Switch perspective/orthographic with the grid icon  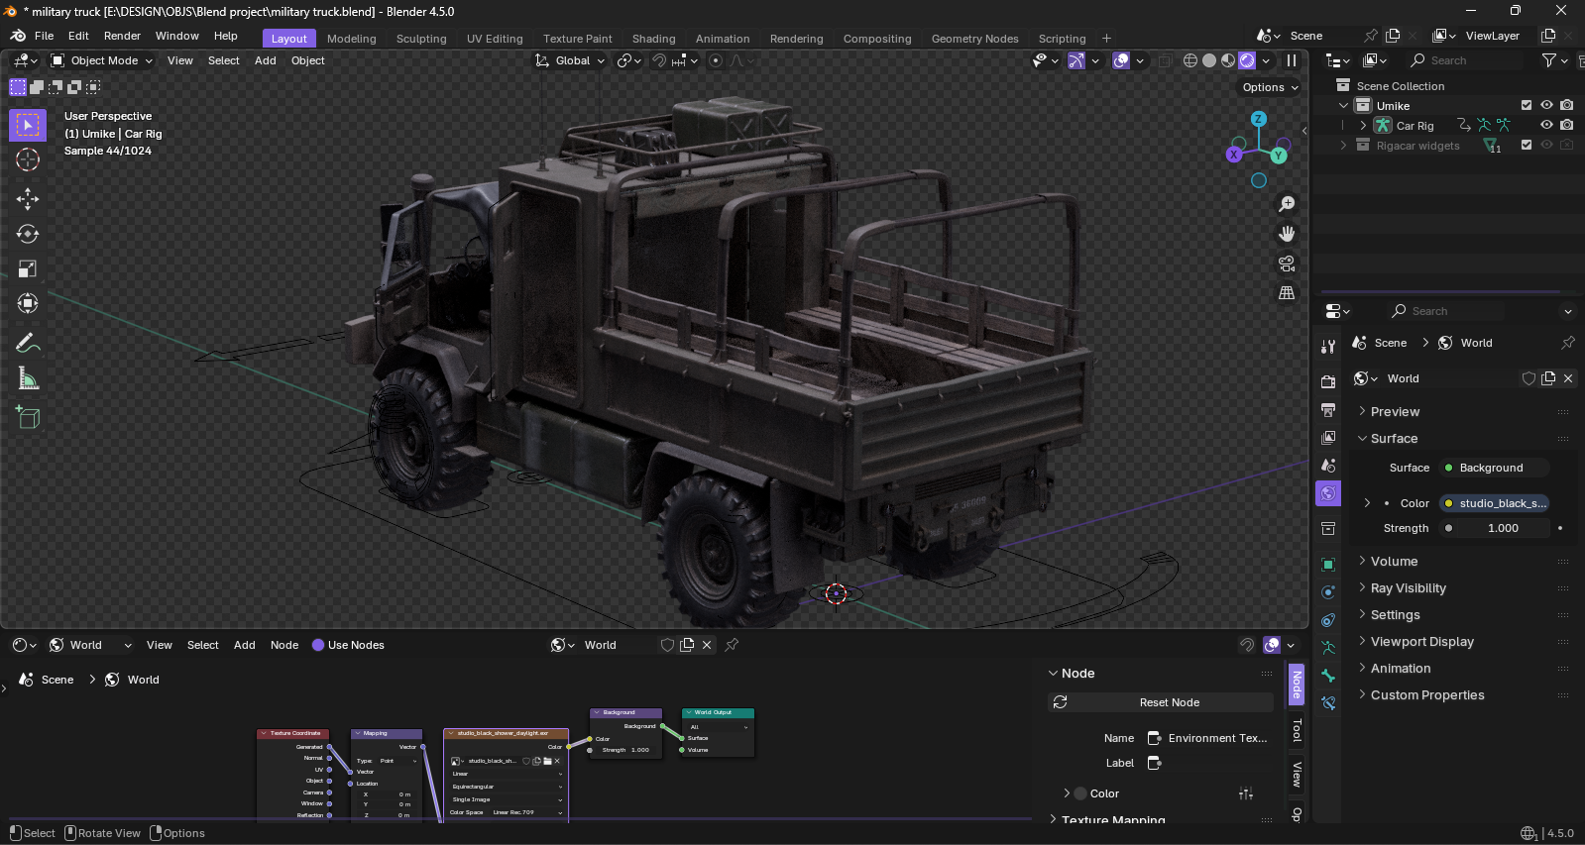click(x=1287, y=293)
